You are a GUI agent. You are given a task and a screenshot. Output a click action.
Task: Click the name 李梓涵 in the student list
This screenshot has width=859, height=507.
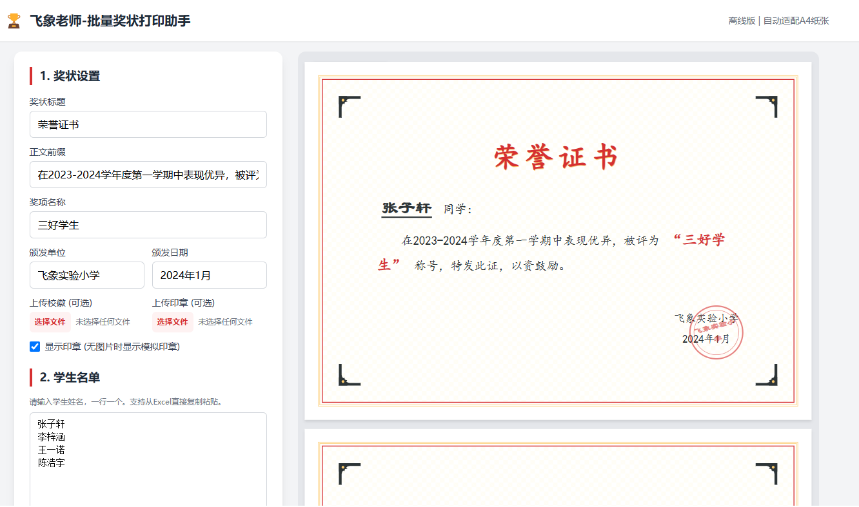pos(51,437)
